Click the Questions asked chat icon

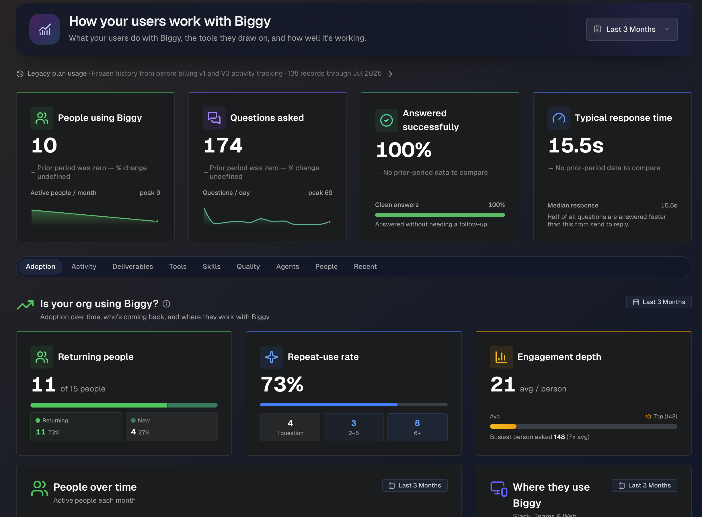coord(214,118)
